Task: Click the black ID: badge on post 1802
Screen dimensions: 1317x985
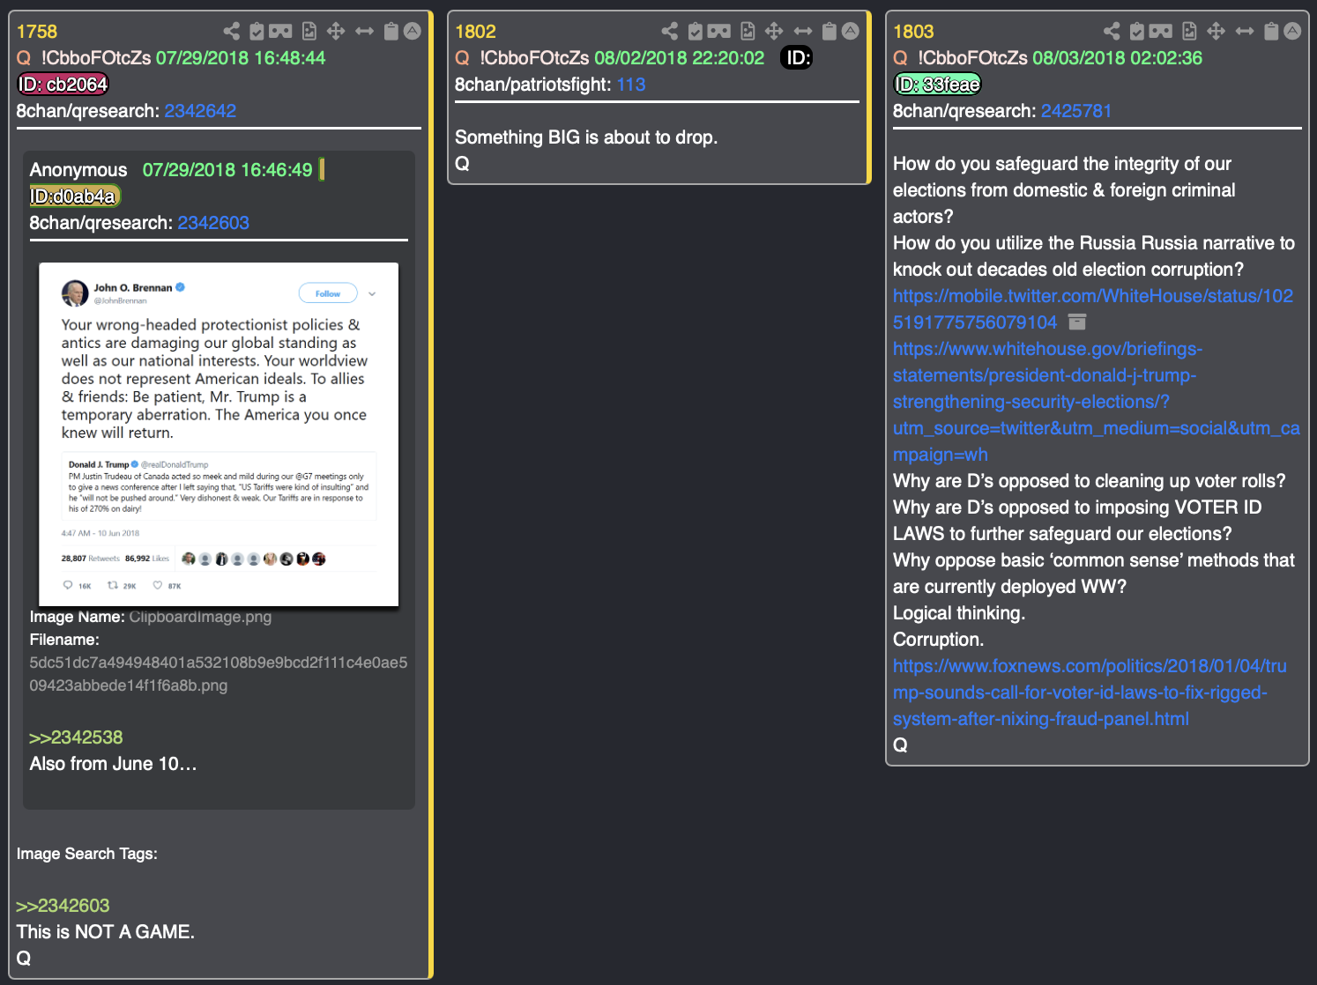Action: coord(797,58)
